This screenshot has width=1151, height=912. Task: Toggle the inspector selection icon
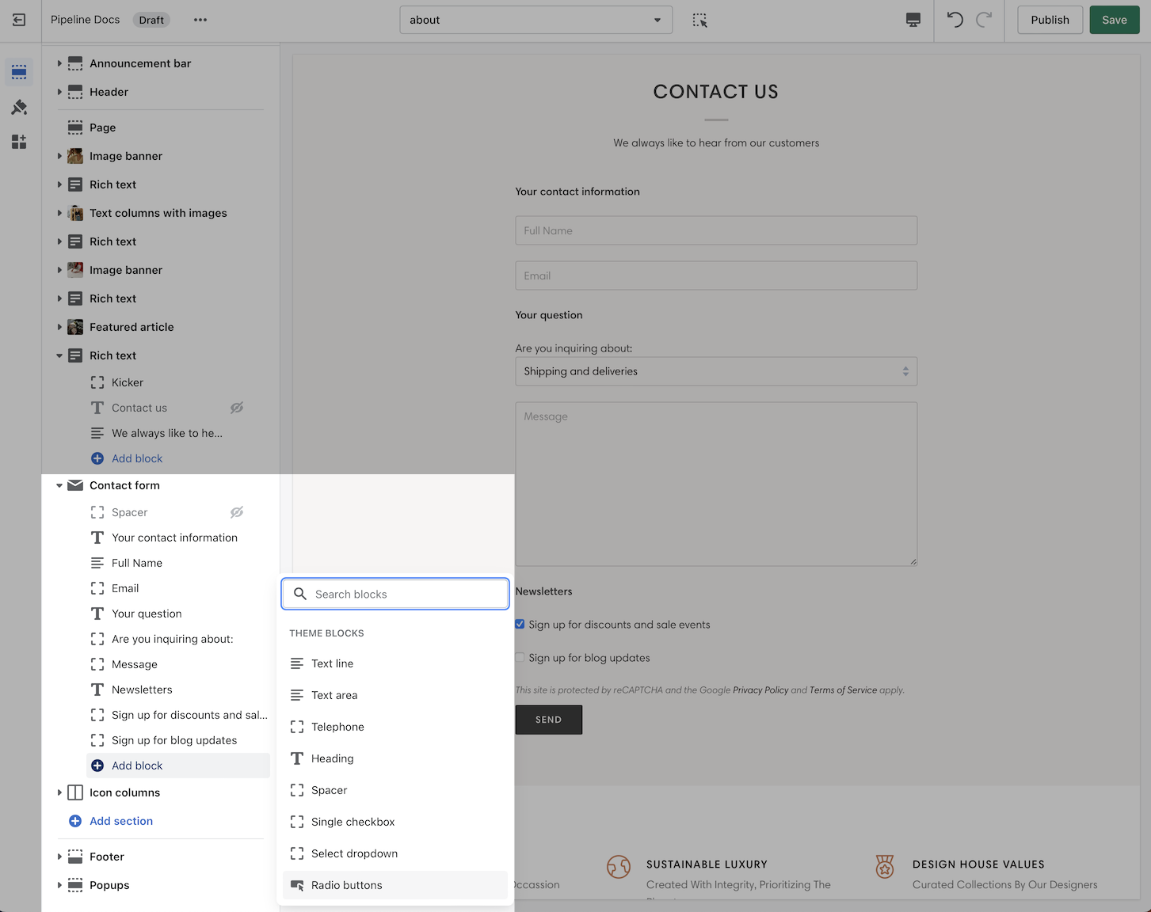point(699,20)
